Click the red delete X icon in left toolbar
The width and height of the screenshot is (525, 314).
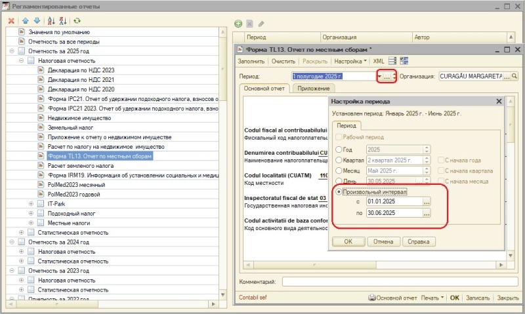(x=11, y=21)
